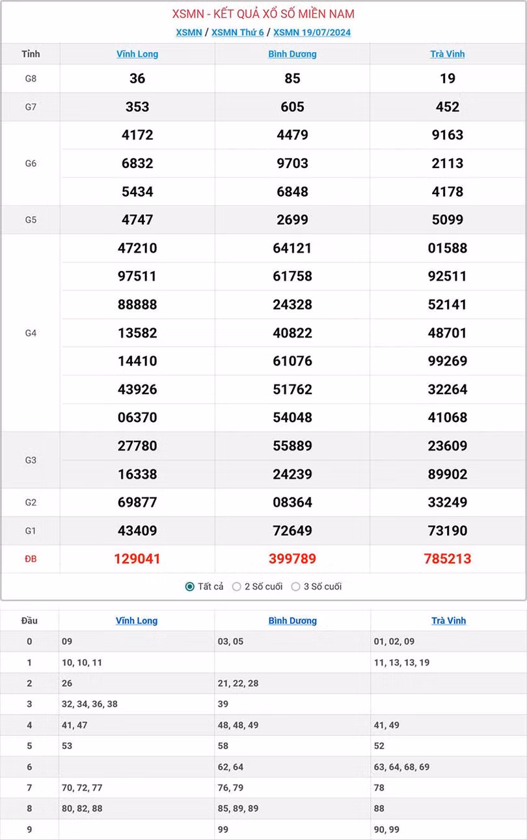Image resolution: width=527 pixels, height=840 pixels.
Task: Open Trà Vinh link in the Đầu table
Action: tap(448, 621)
